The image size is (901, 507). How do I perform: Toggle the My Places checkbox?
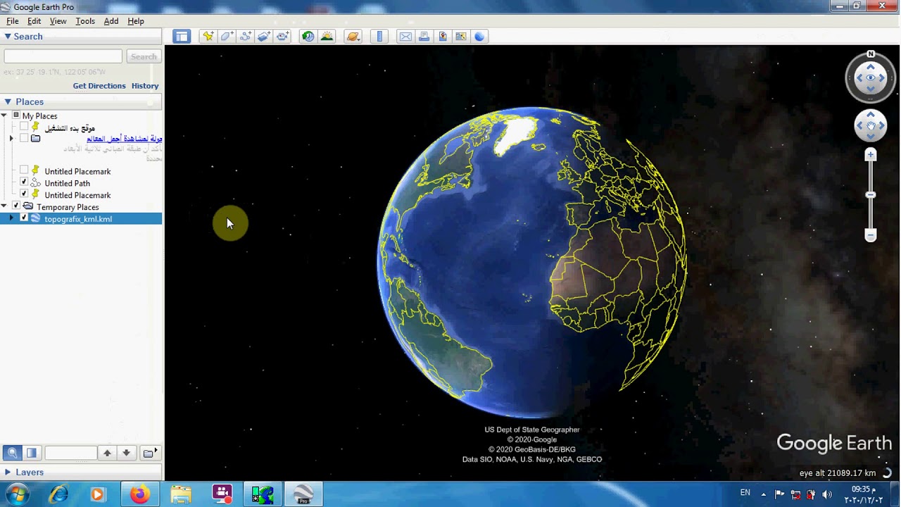15,115
